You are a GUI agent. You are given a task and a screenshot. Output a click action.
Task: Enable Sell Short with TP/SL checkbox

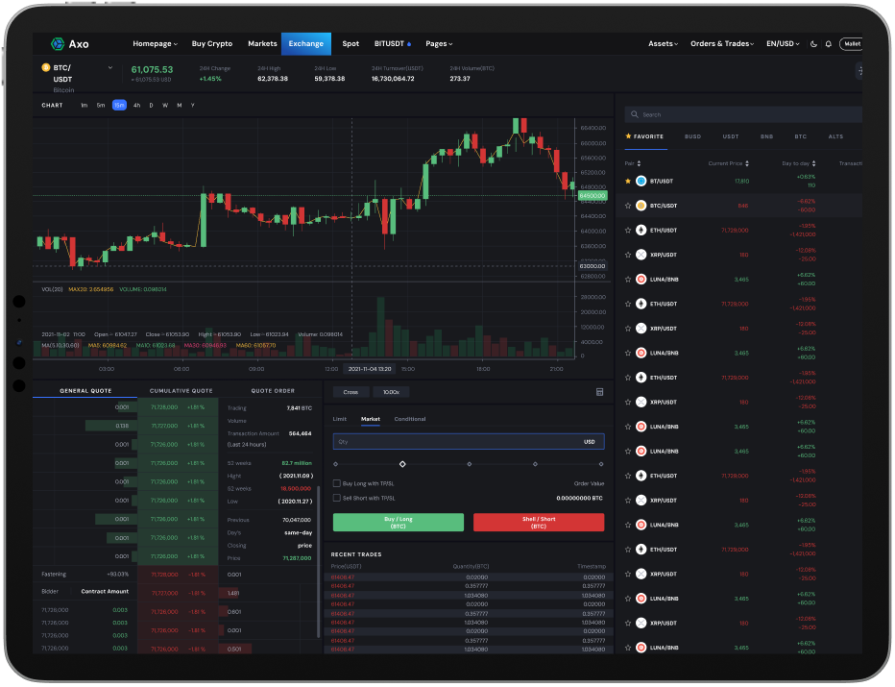[x=336, y=498]
